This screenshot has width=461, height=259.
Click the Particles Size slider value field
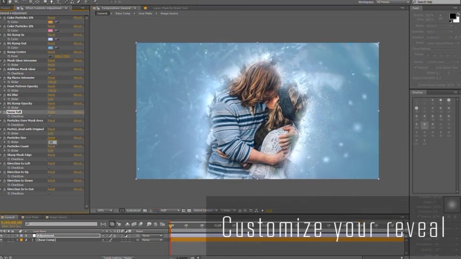click(x=52, y=142)
